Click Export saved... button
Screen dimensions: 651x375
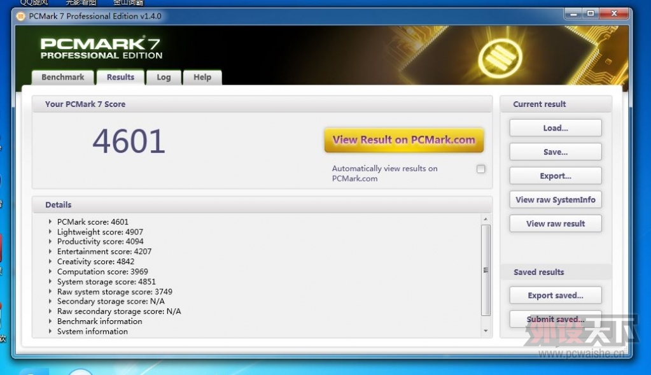pos(556,295)
